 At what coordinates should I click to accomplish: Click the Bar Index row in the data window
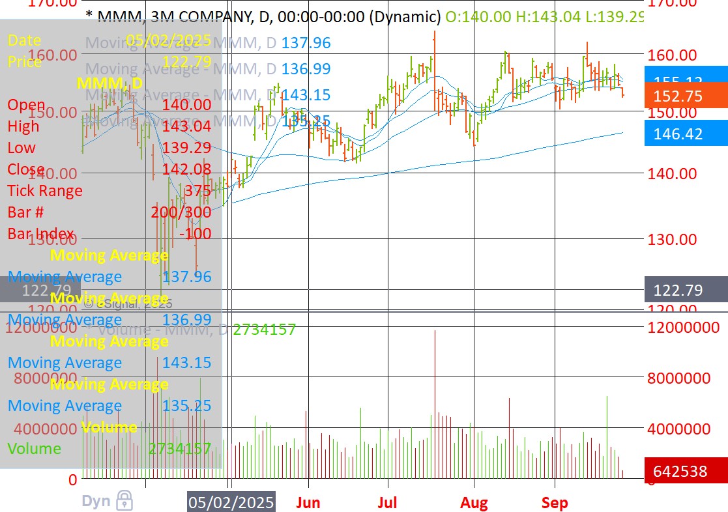pos(109,234)
